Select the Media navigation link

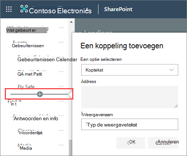click(x=26, y=148)
